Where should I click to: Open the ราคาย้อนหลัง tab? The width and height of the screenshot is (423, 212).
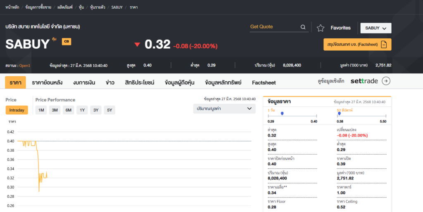[47, 82]
